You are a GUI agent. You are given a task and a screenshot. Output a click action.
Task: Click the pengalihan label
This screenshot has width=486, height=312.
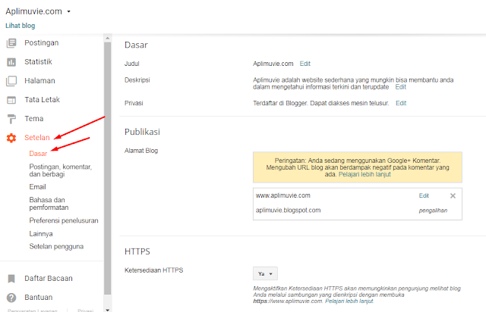433,211
